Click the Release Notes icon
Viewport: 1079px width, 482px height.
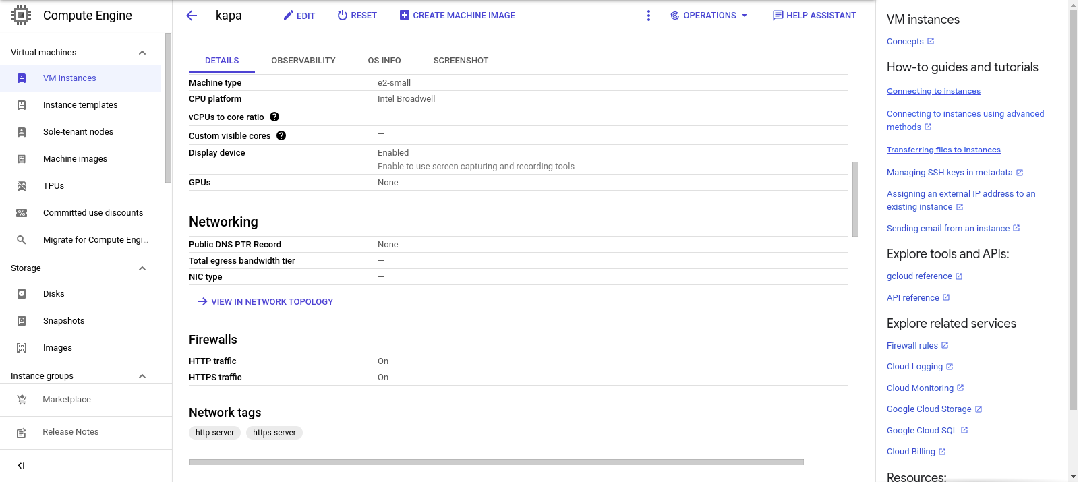click(22, 433)
